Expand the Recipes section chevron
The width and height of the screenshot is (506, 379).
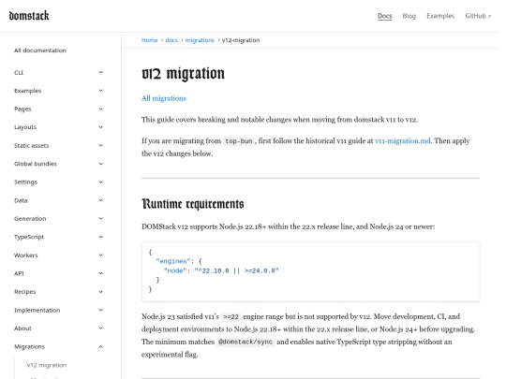tap(100, 292)
